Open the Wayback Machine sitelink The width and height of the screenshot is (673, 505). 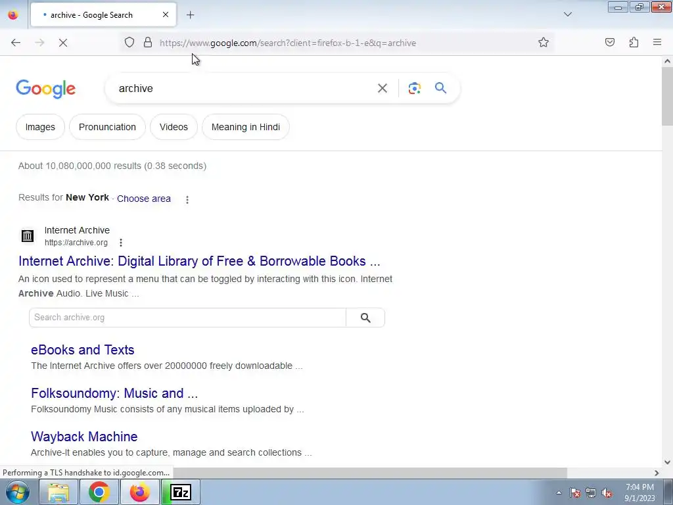pyautogui.click(x=84, y=437)
